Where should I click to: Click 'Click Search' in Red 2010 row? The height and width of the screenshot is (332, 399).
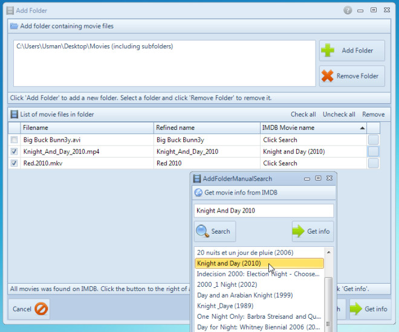pos(313,163)
